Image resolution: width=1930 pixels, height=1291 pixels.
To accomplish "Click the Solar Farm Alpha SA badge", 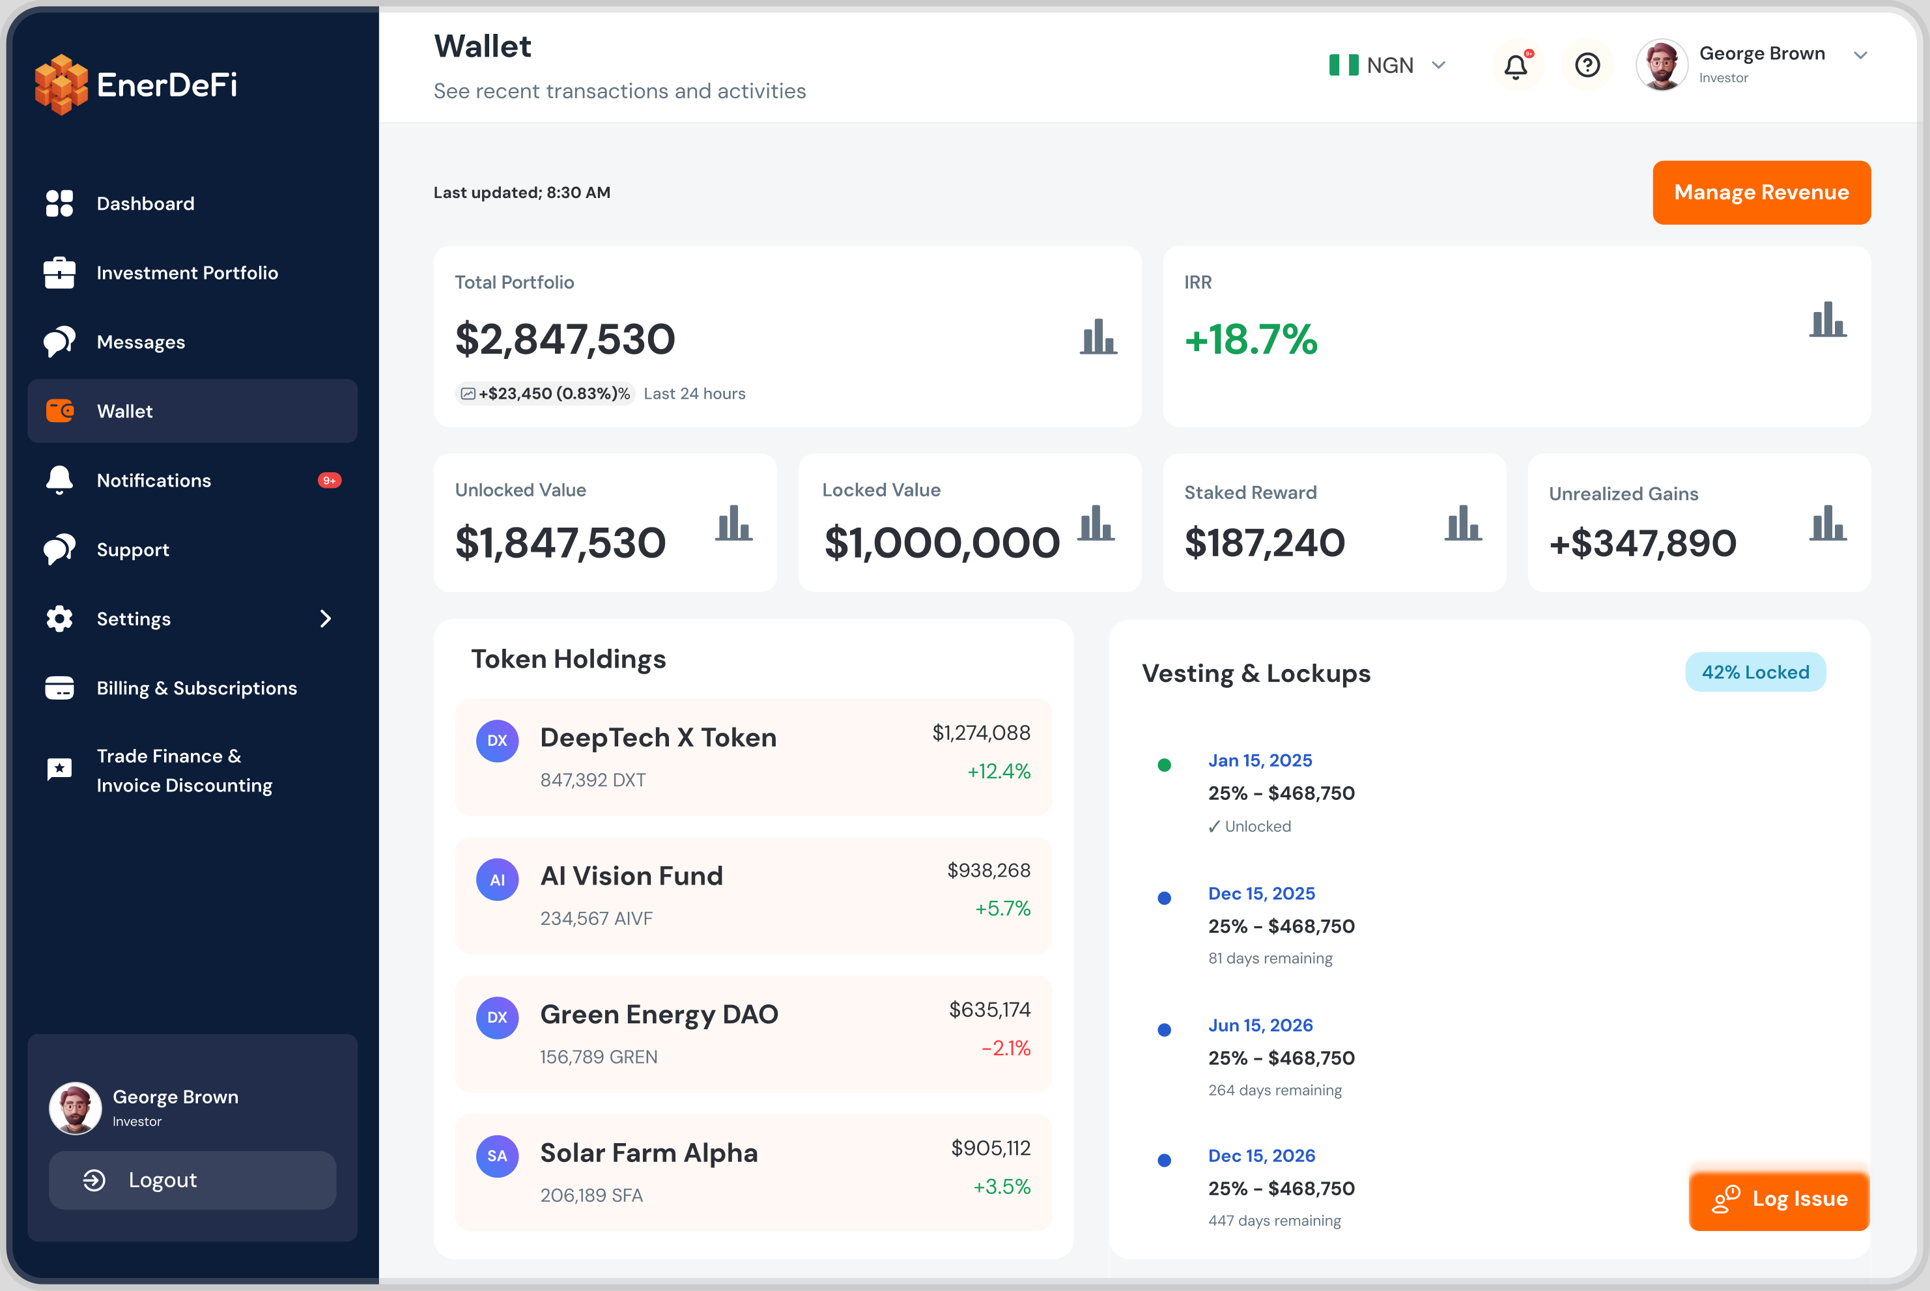I will click(498, 1156).
